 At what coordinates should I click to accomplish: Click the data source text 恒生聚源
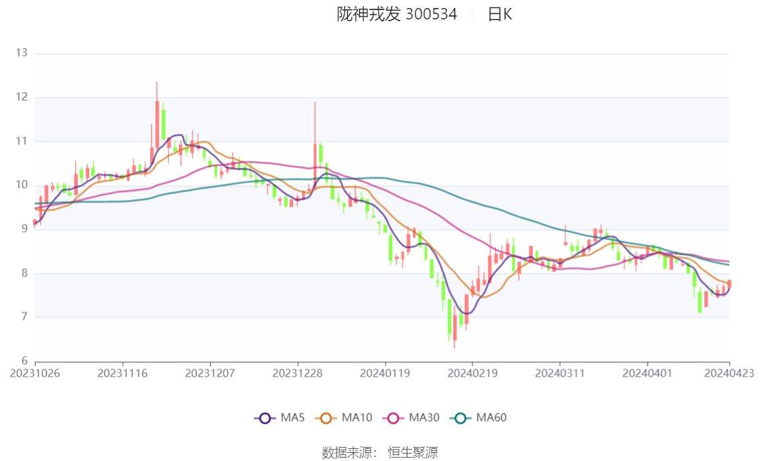pos(413,453)
